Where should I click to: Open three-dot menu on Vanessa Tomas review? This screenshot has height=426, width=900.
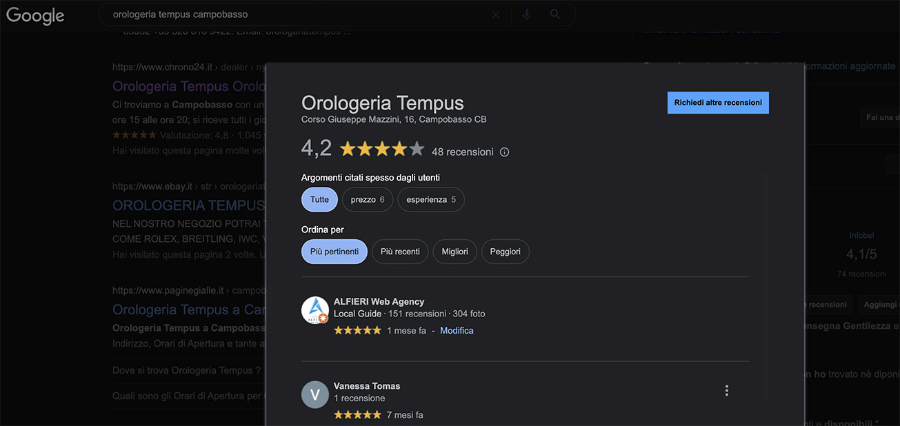tap(726, 391)
